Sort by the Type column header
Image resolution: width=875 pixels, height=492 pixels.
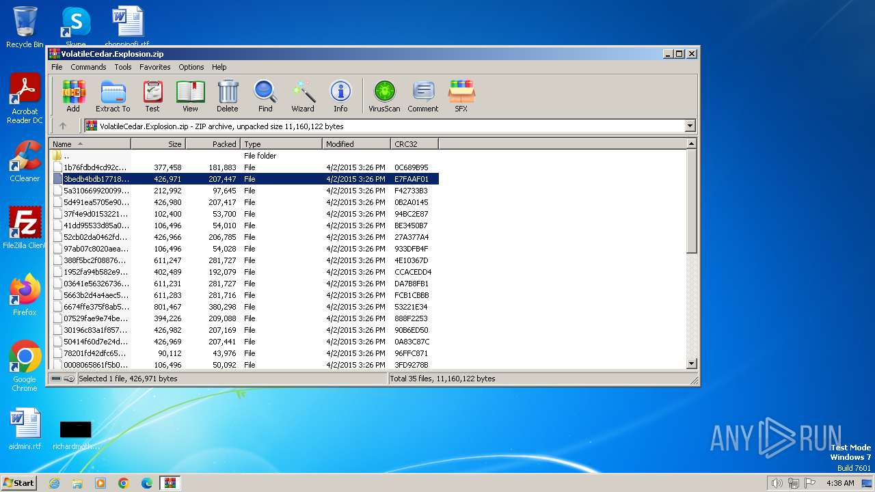(x=281, y=144)
